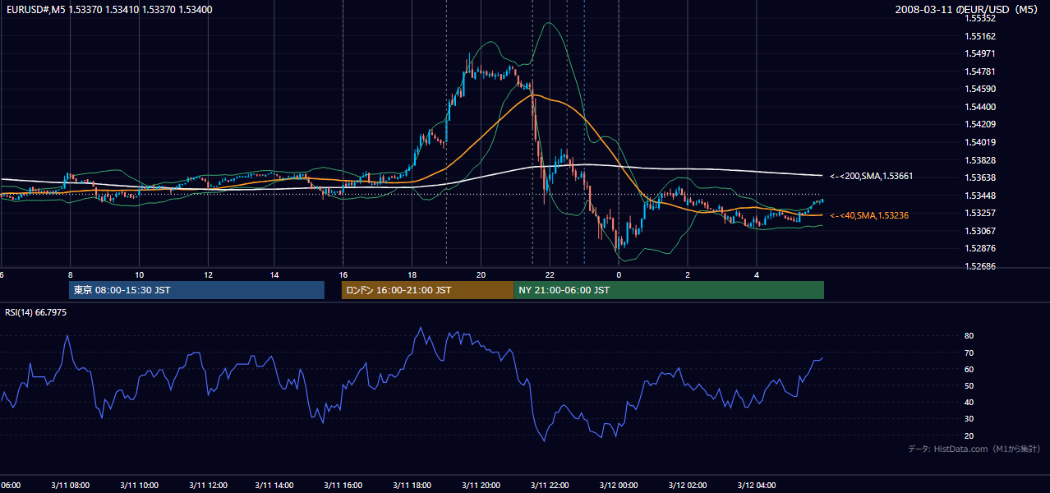This screenshot has height=493, width=1050.
Task: Click the bottom time label 3/11 18:00
Action: (412, 485)
